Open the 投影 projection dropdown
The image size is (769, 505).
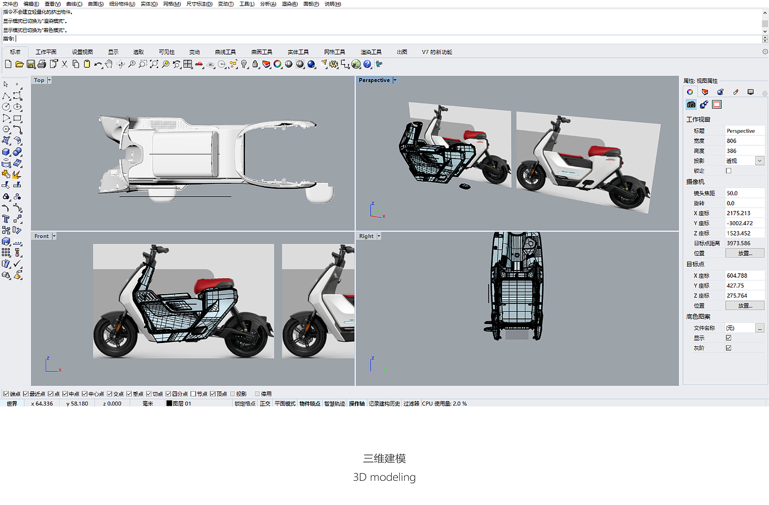[x=759, y=161]
